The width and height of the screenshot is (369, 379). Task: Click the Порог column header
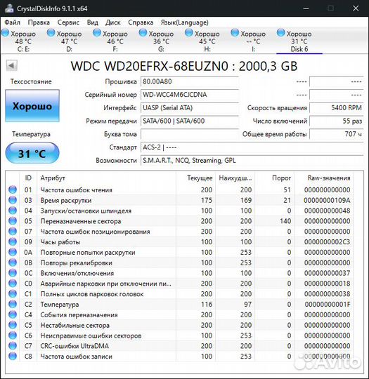click(x=274, y=178)
